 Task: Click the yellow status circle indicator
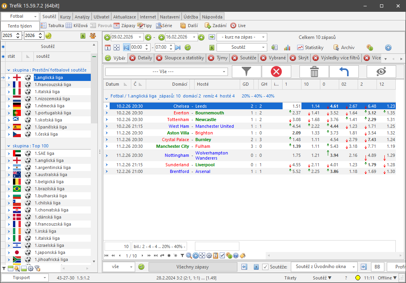pyautogui.click(x=358, y=278)
